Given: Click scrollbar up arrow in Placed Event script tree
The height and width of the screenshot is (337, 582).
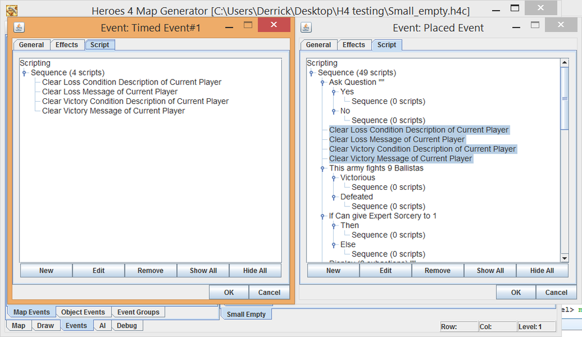Looking at the screenshot, I should pos(564,63).
